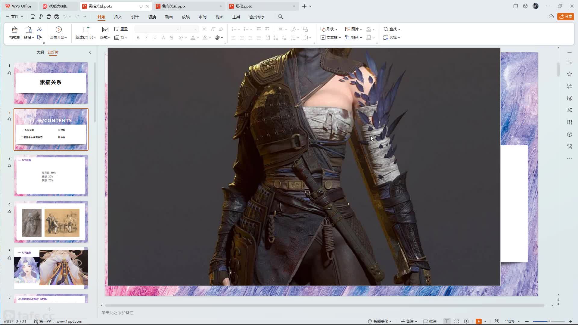Add a slide with the plus icon below thumbnails

point(49,309)
